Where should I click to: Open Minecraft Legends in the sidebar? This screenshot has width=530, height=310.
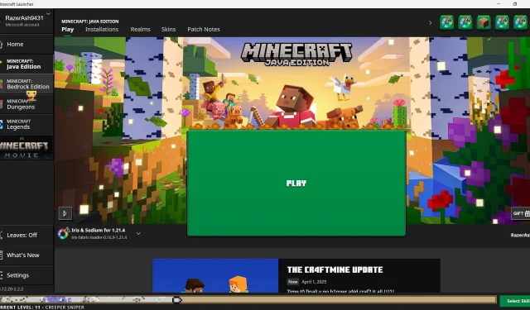pos(26,124)
